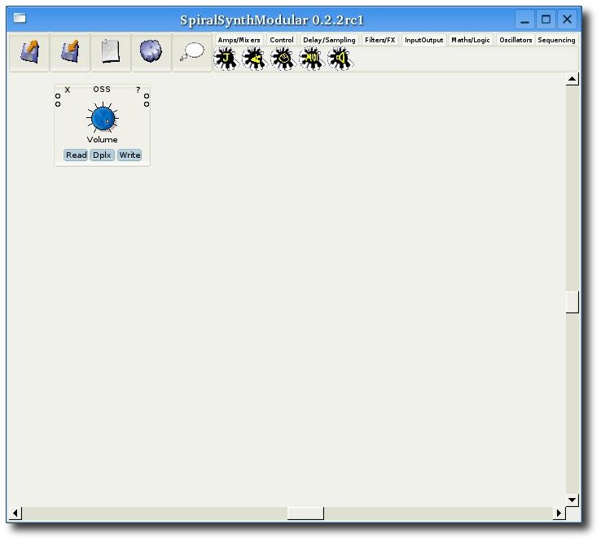Click the lower right output port of OSS

(x=147, y=104)
